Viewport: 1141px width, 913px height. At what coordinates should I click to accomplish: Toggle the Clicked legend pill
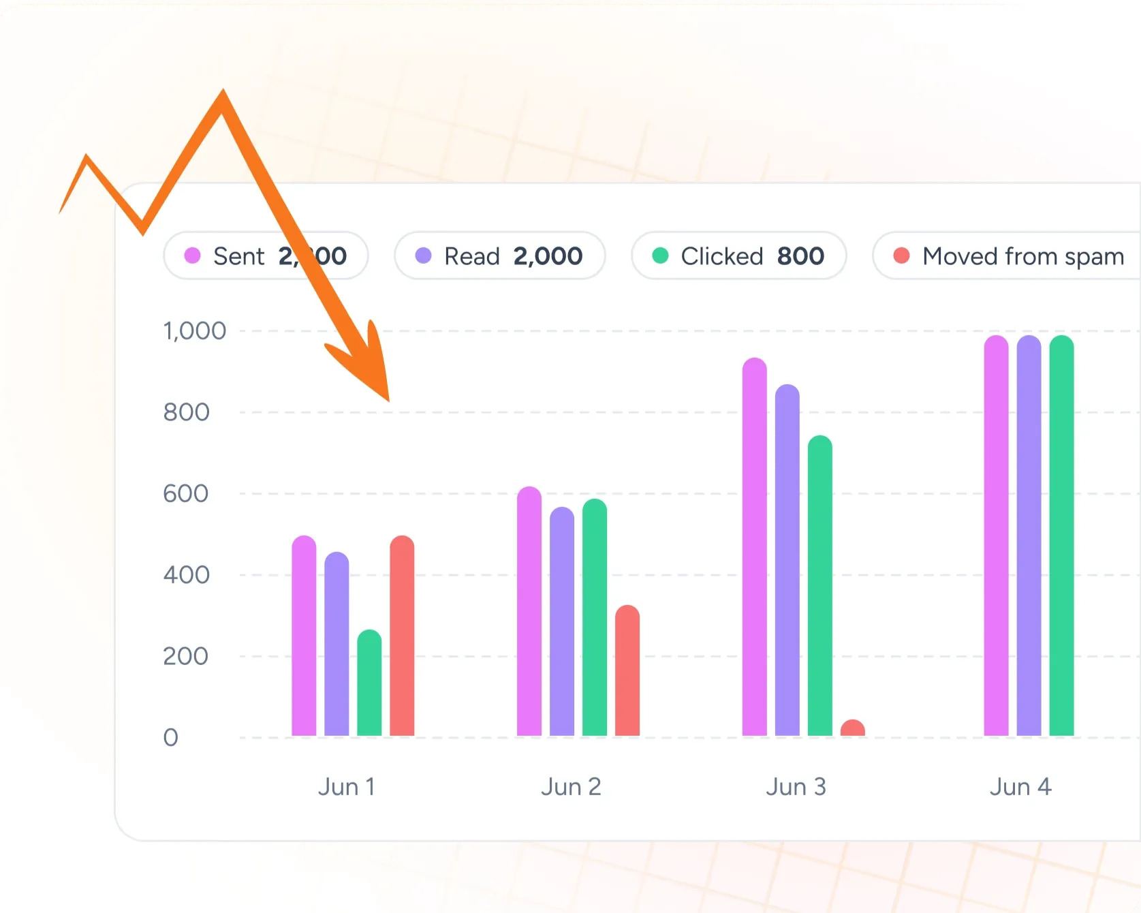pyautogui.click(x=738, y=256)
